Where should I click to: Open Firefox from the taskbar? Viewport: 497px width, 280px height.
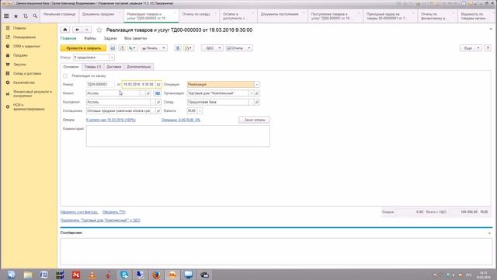click(x=156, y=275)
